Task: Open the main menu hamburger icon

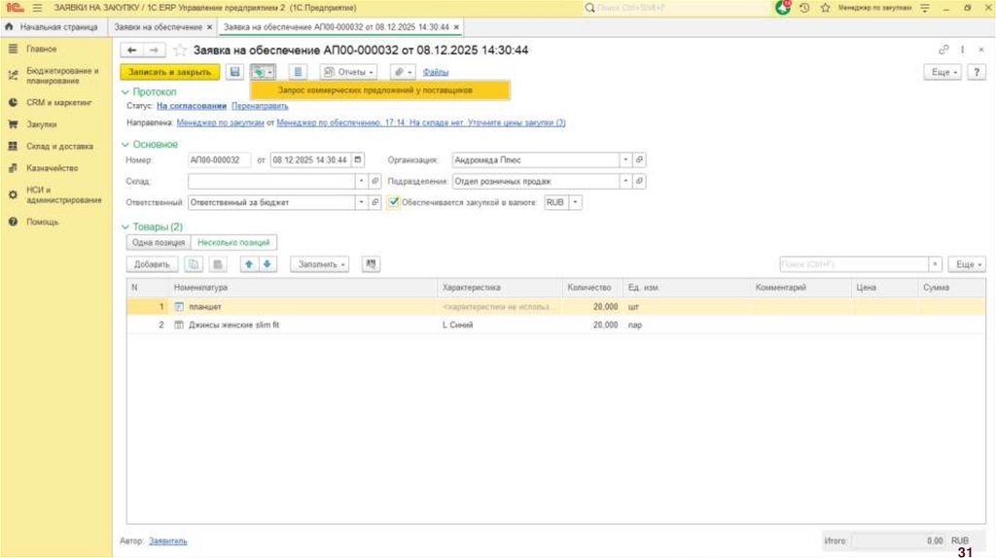Action: (x=38, y=8)
